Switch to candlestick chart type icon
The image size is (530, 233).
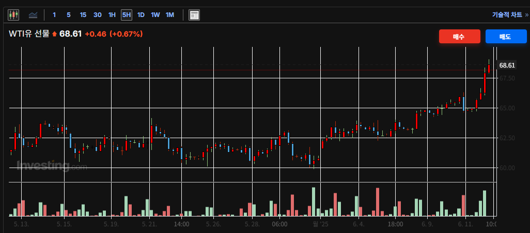[x=13, y=15]
